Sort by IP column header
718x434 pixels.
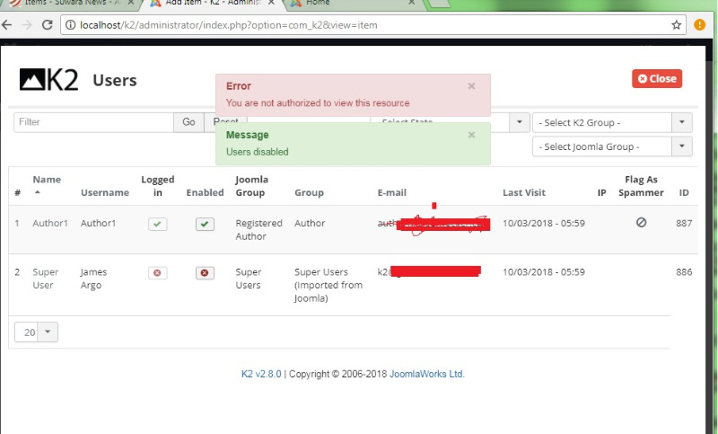(x=601, y=192)
